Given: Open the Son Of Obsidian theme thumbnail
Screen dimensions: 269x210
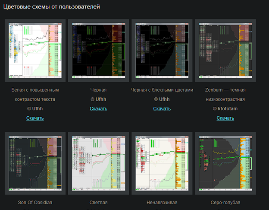Looking at the screenshot, I should [x=35, y=163].
